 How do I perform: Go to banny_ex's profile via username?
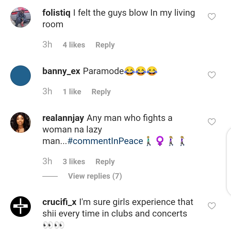[61, 71]
